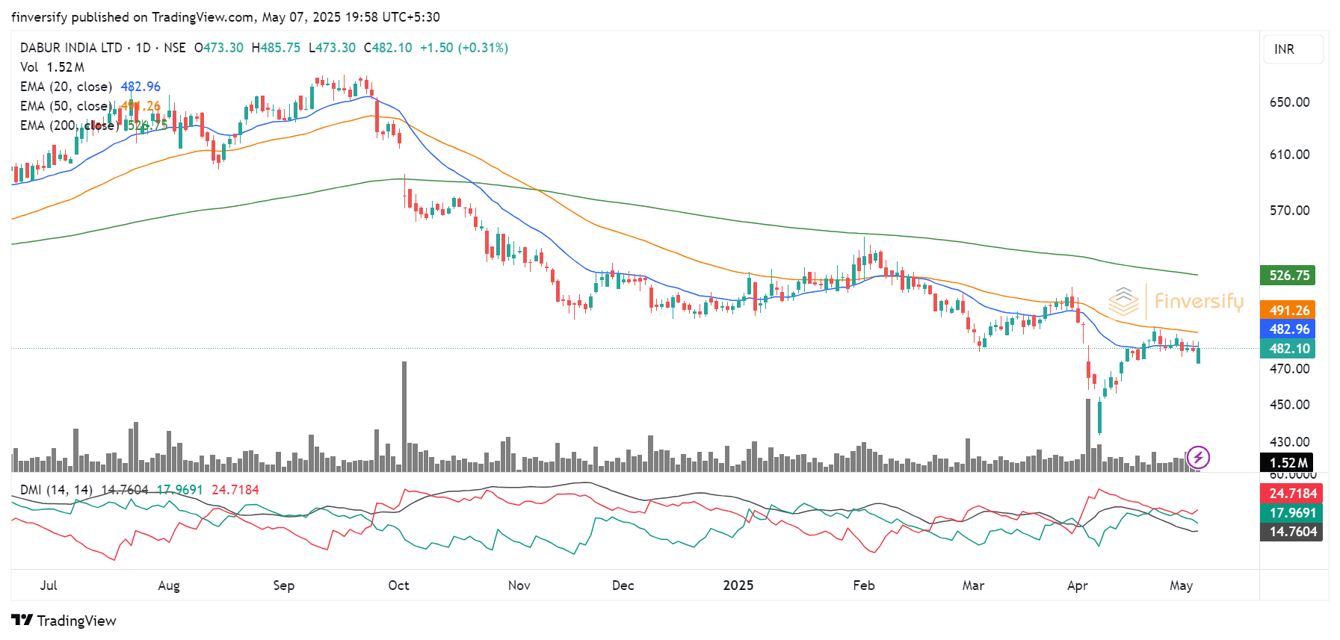Click the 482.96 value in EMA 20 legend
The image size is (1340, 640).
click(141, 87)
